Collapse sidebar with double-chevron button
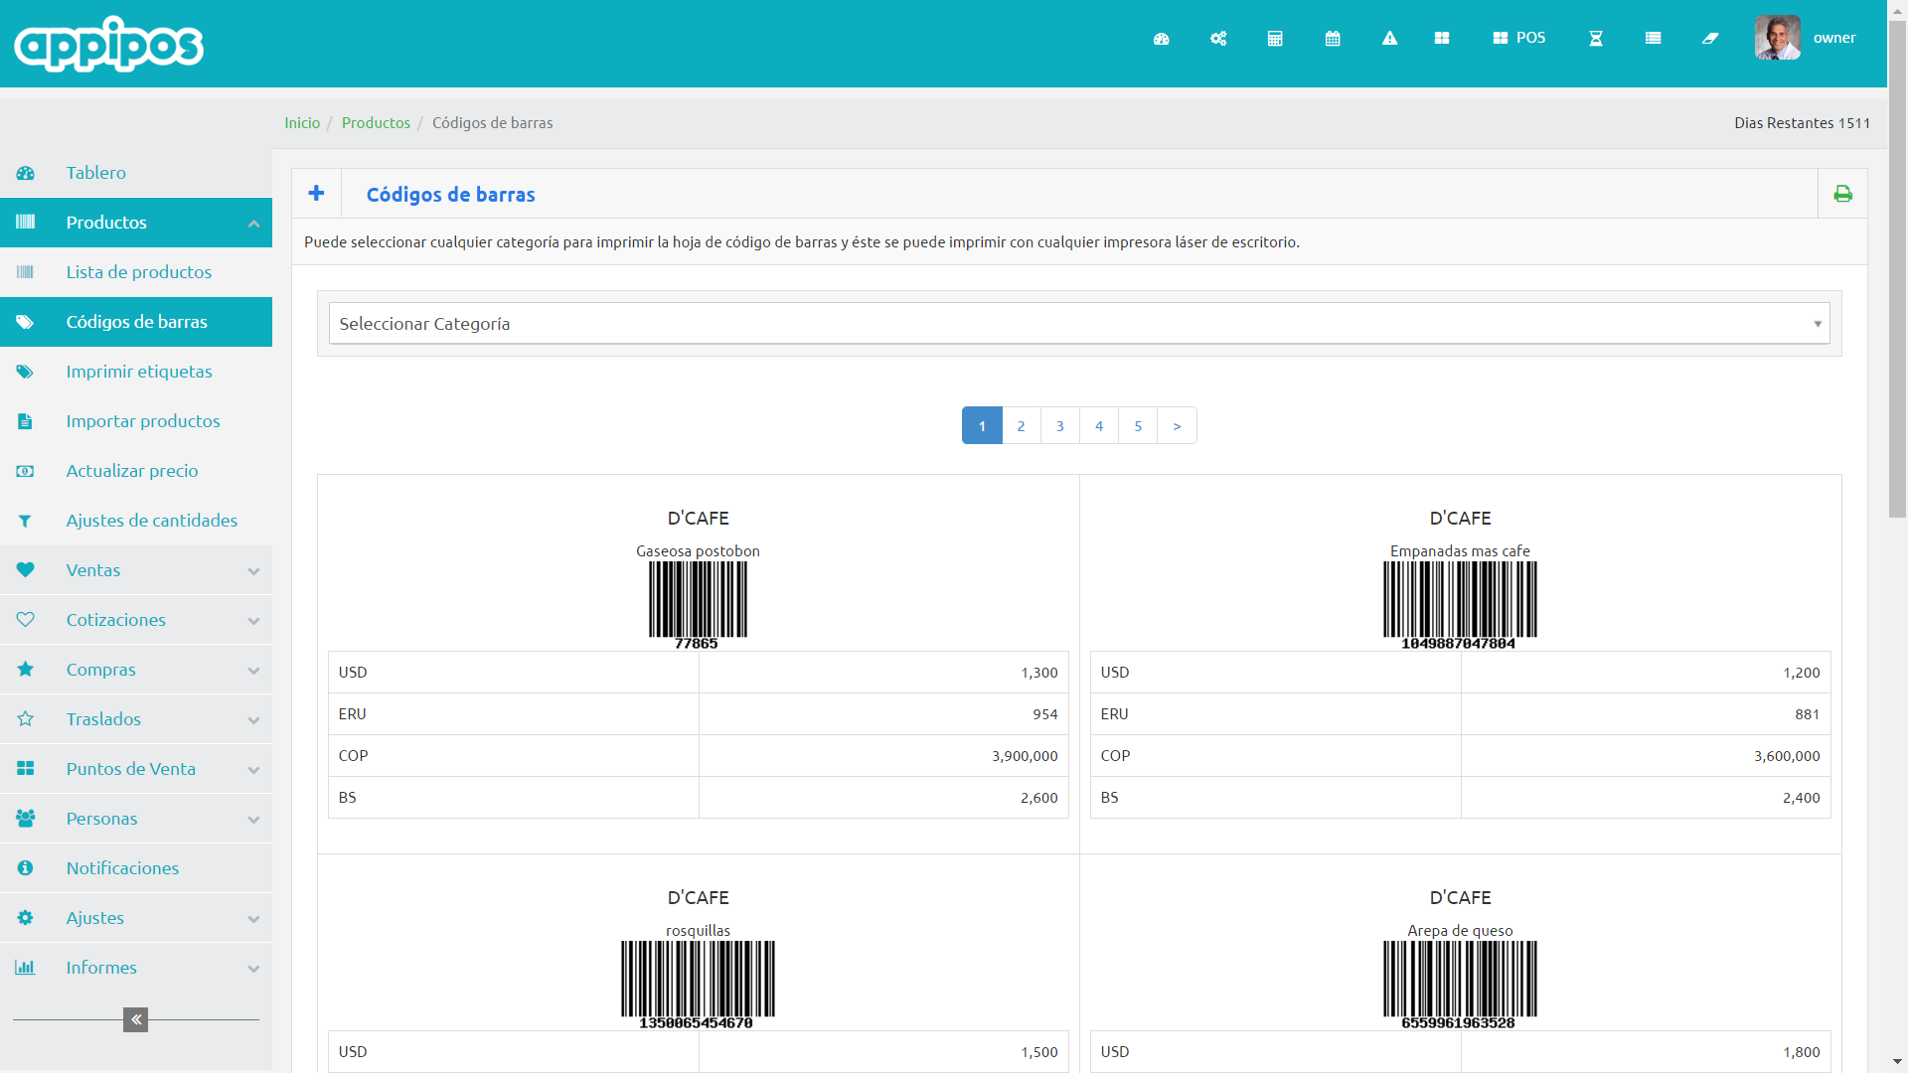The image size is (1908, 1073). [x=136, y=1019]
